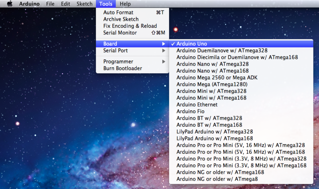Pick Arduino BT w/ ATmega168
Image resolution: width=319 pixels, height=189 pixels.
241,125
